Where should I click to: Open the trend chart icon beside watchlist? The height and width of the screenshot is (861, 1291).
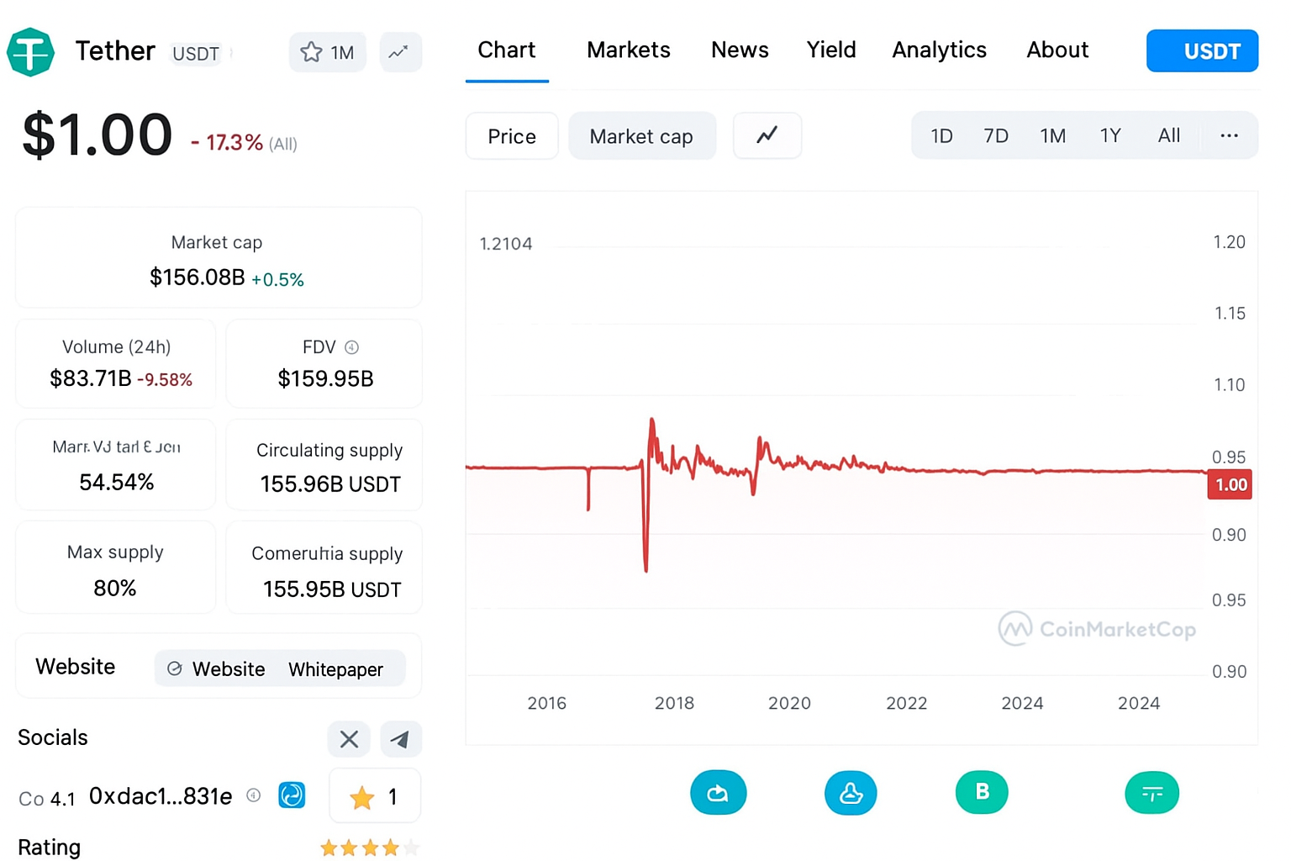point(400,52)
